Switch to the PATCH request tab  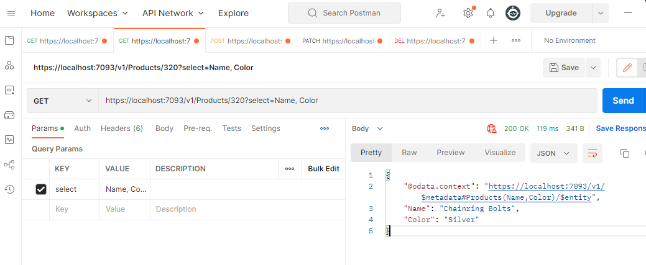[x=343, y=41]
